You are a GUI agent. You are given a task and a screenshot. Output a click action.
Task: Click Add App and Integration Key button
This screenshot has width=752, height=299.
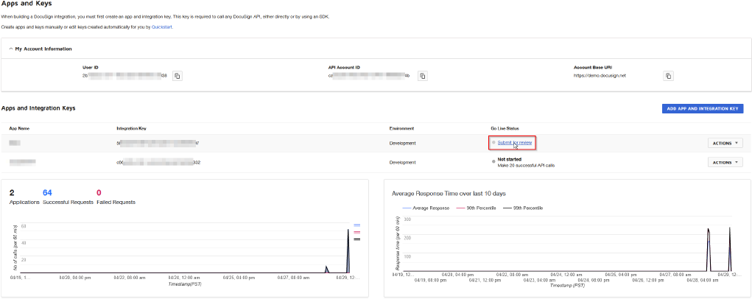tap(701, 108)
